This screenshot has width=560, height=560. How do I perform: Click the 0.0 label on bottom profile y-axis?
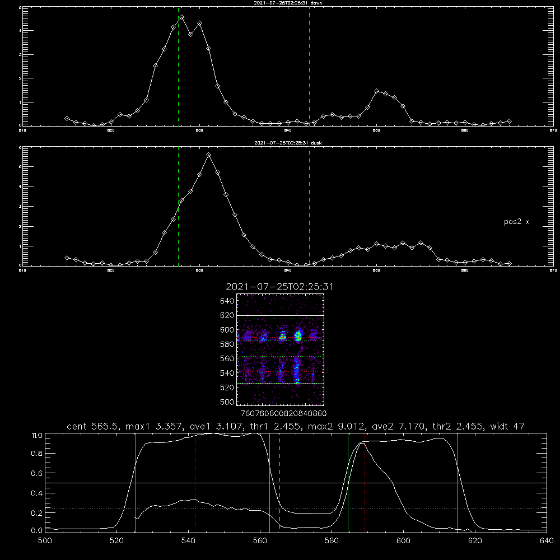[x=37, y=531]
